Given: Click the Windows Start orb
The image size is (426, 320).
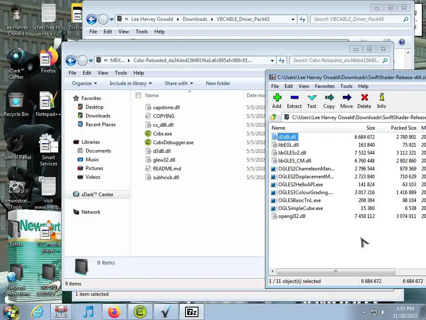Looking at the screenshot, I should pyautogui.click(x=11, y=312).
